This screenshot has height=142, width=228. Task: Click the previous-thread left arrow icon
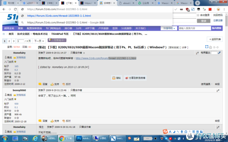click(x=214, y=47)
